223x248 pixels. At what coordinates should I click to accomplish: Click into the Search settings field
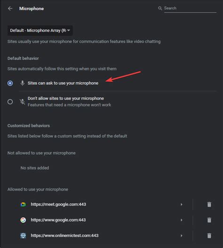click(x=190, y=8)
